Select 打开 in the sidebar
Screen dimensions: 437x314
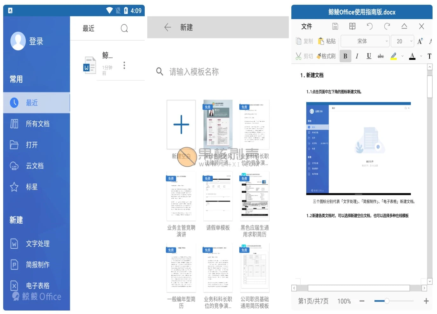click(x=36, y=145)
